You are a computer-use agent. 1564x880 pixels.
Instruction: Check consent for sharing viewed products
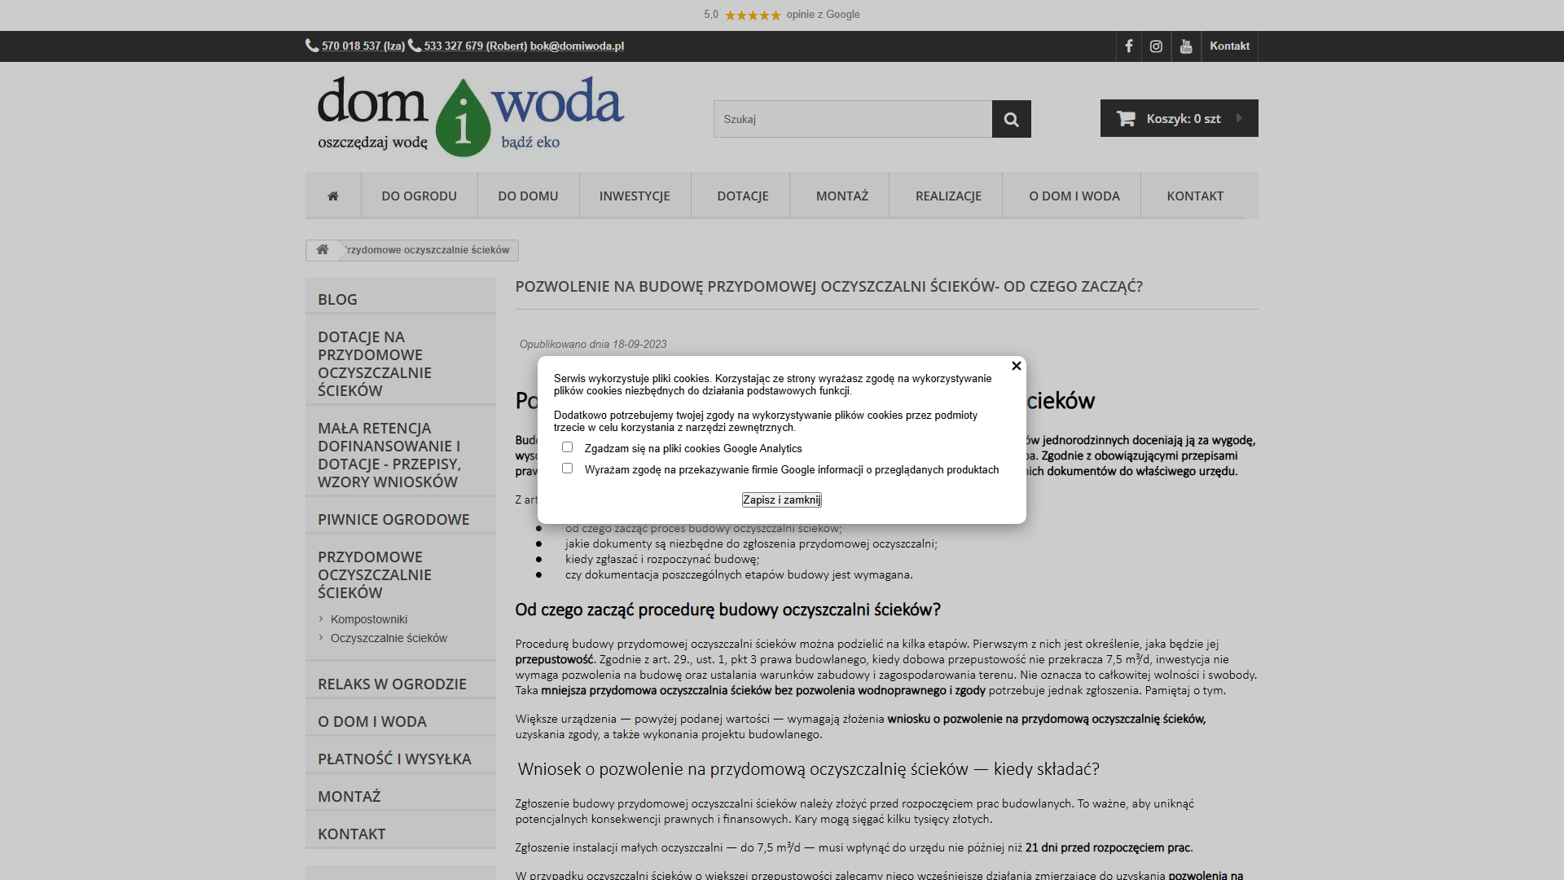pos(568,469)
